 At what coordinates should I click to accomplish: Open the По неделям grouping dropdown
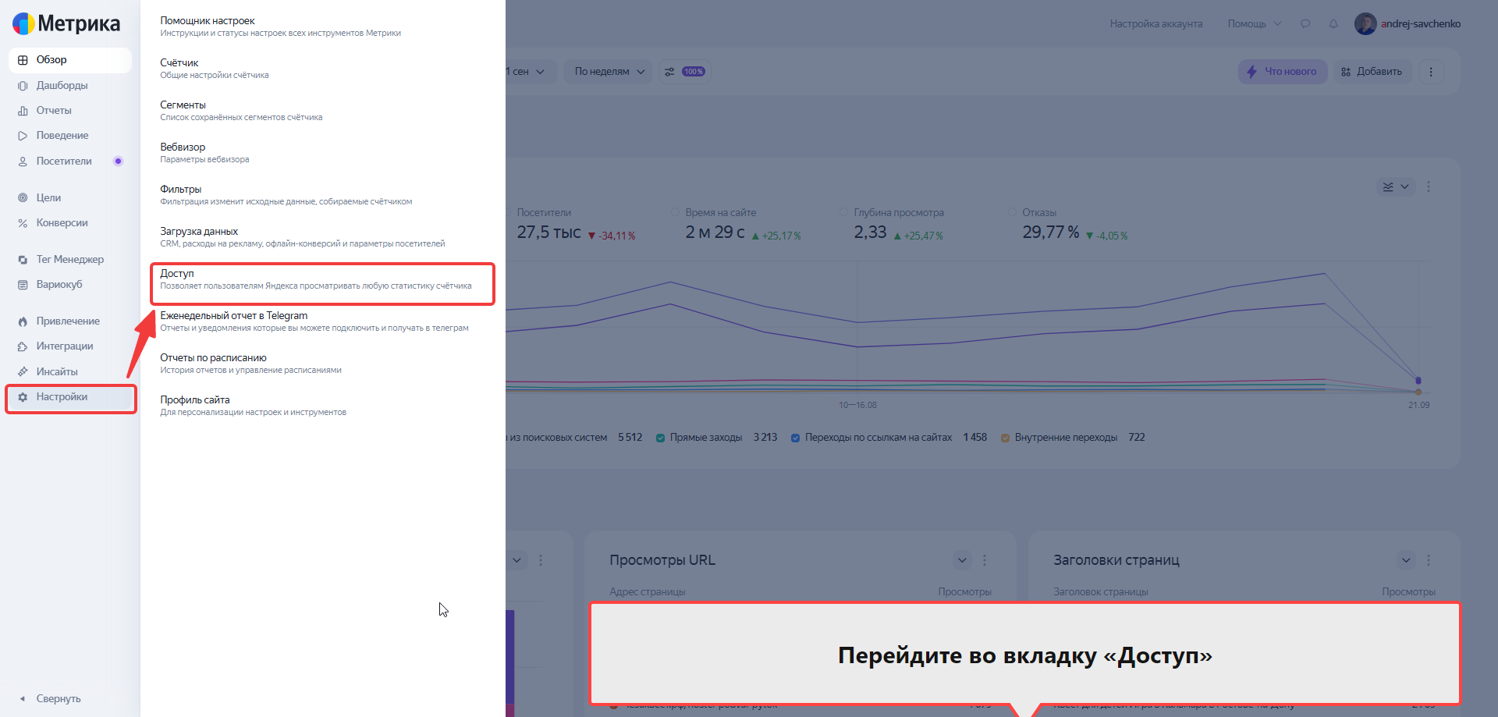click(609, 72)
